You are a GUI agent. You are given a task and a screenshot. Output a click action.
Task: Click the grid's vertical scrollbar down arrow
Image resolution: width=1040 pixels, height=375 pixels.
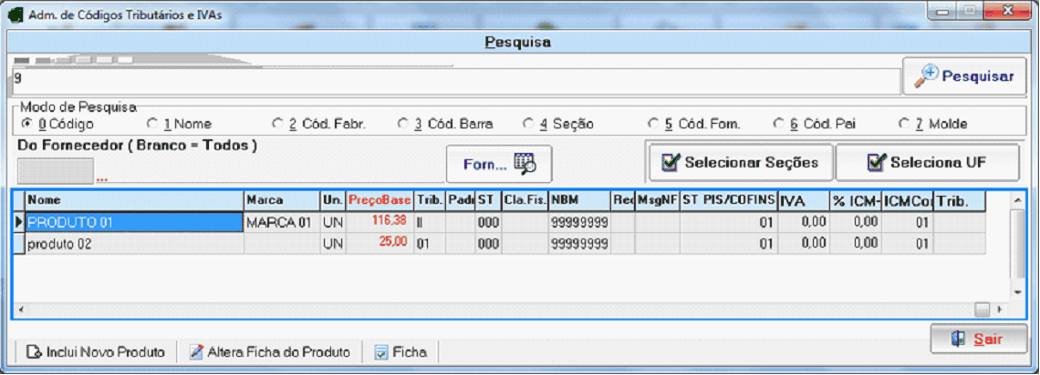1018,293
